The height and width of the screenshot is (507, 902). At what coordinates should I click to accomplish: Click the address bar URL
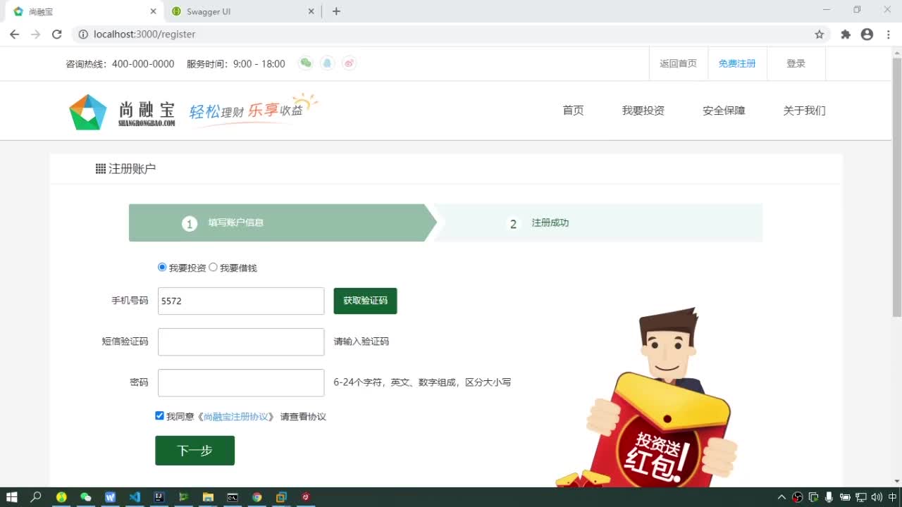(144, 34)
